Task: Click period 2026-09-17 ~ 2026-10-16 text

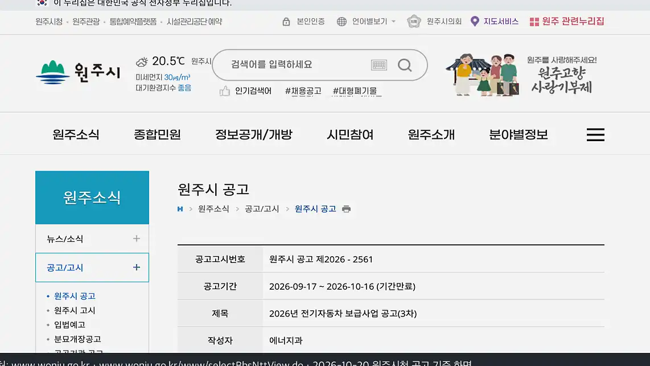Action: [322, 286]
